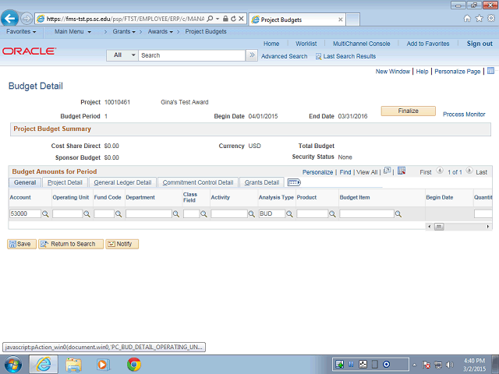Open the Process Monitor link
The image size is (499, 374).
click(464, 115)
